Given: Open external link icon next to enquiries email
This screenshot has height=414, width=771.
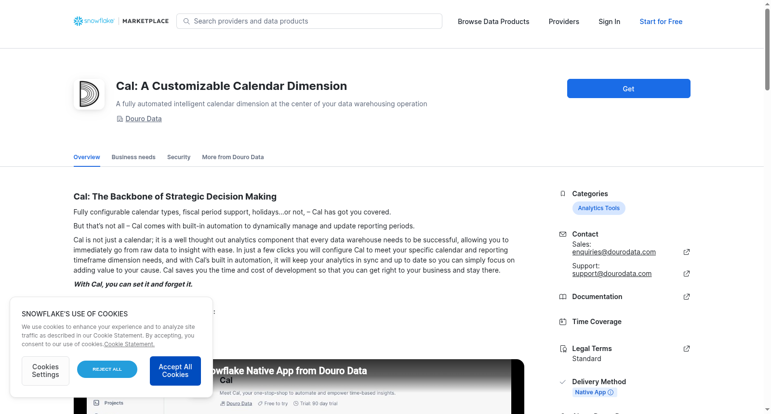Looking at the screenshot, I should [687, 252].
